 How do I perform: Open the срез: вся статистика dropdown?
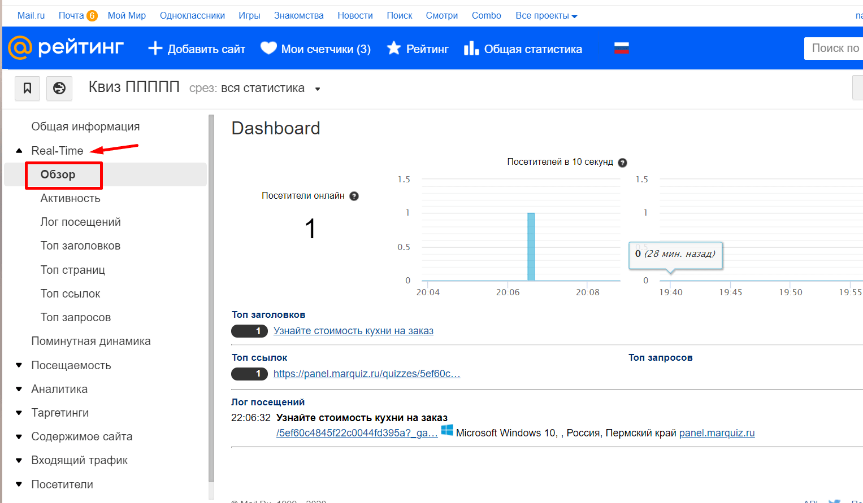coord(255,88)
